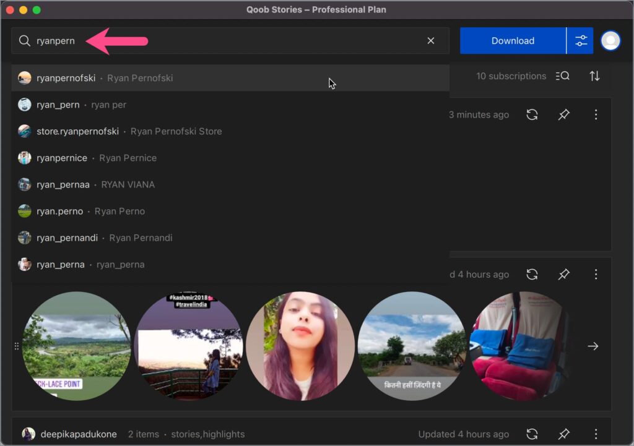
Task: Open the account profile avatar
Action: pyautogui.click(x=610, y=41)
